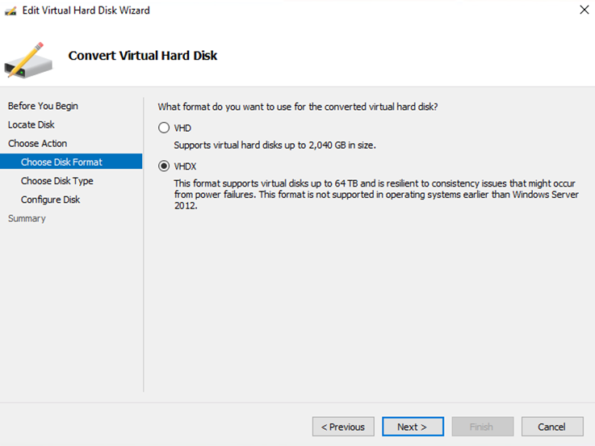Click the VHDX format description text
Image resolution: width=595 pixels, height=446 pixels.
tap(375, 195)
